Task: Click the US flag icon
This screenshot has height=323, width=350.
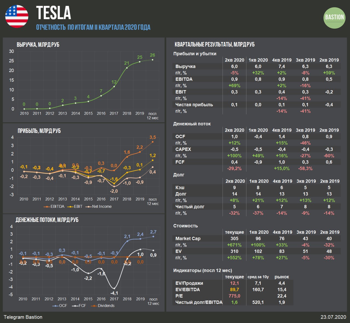Action: (17, 16)
